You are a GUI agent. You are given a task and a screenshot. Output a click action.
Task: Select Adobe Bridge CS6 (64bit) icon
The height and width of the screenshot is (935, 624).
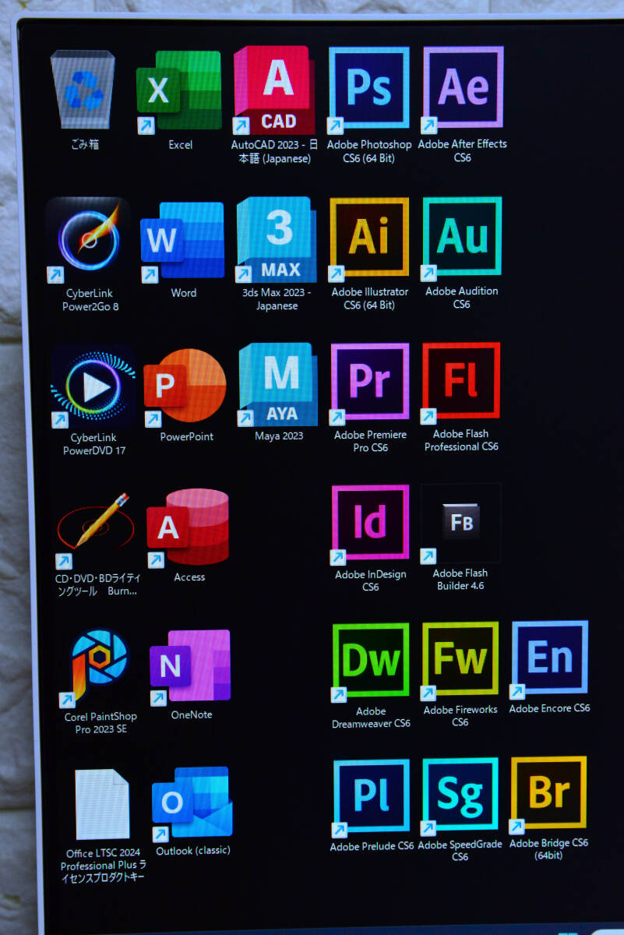[549, 796]
